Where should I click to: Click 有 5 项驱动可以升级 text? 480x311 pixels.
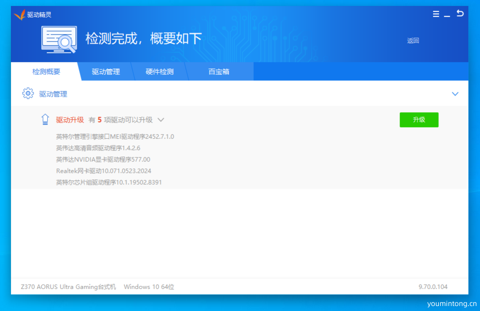click(x=121, y=120)
